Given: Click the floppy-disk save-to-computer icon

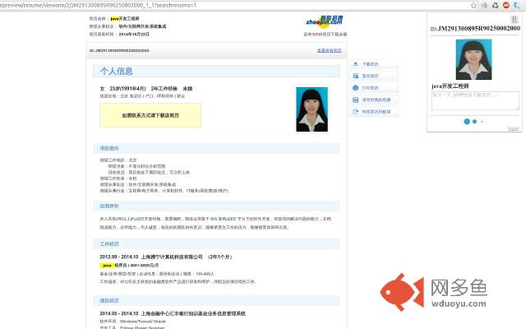Looking at the screenshot, I should (x=356, y=100).
